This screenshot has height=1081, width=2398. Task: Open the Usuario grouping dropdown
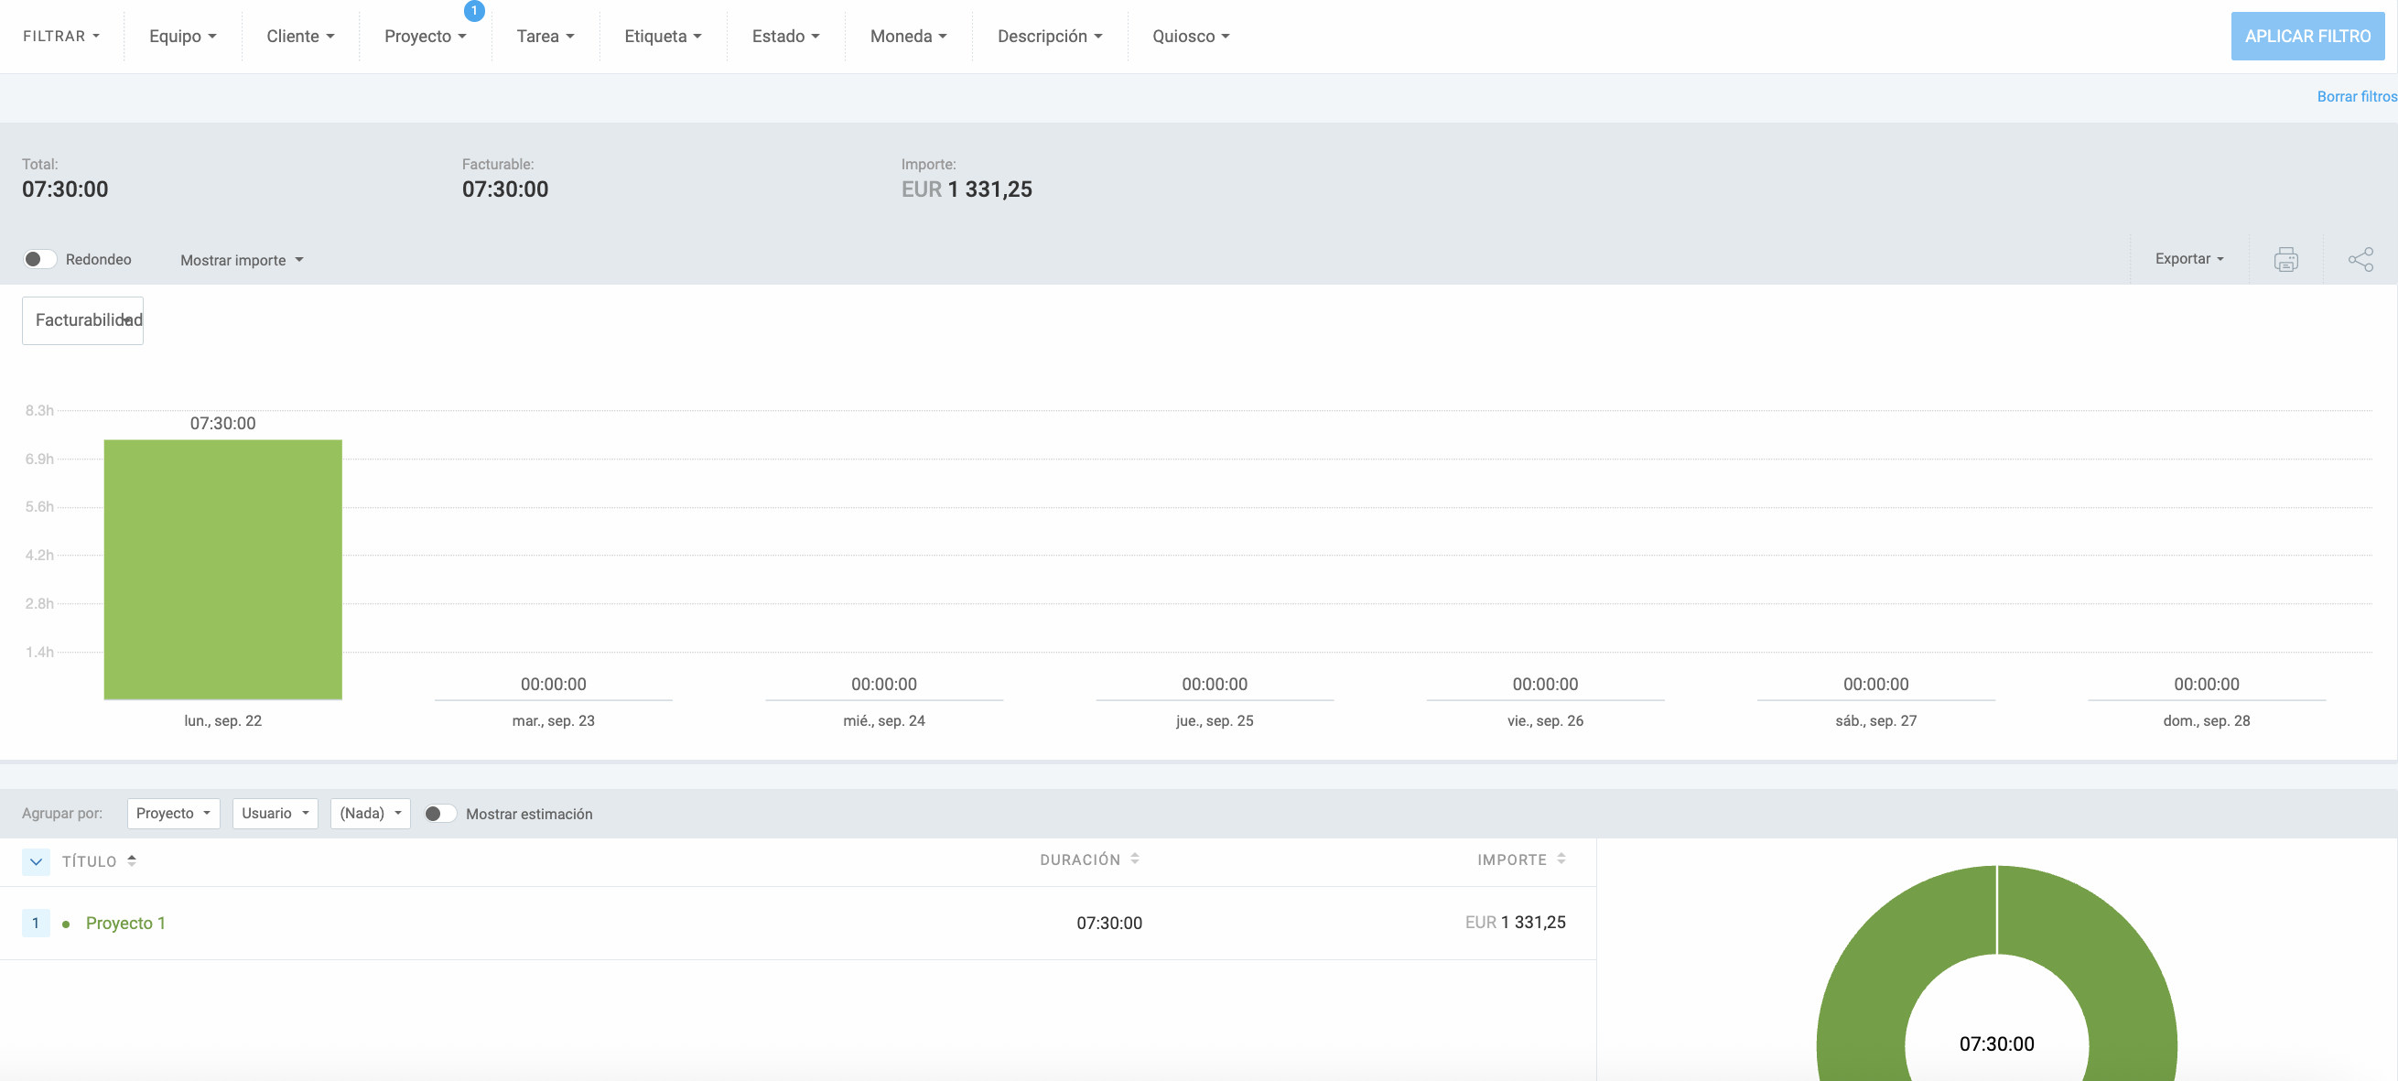pos(275,813)
